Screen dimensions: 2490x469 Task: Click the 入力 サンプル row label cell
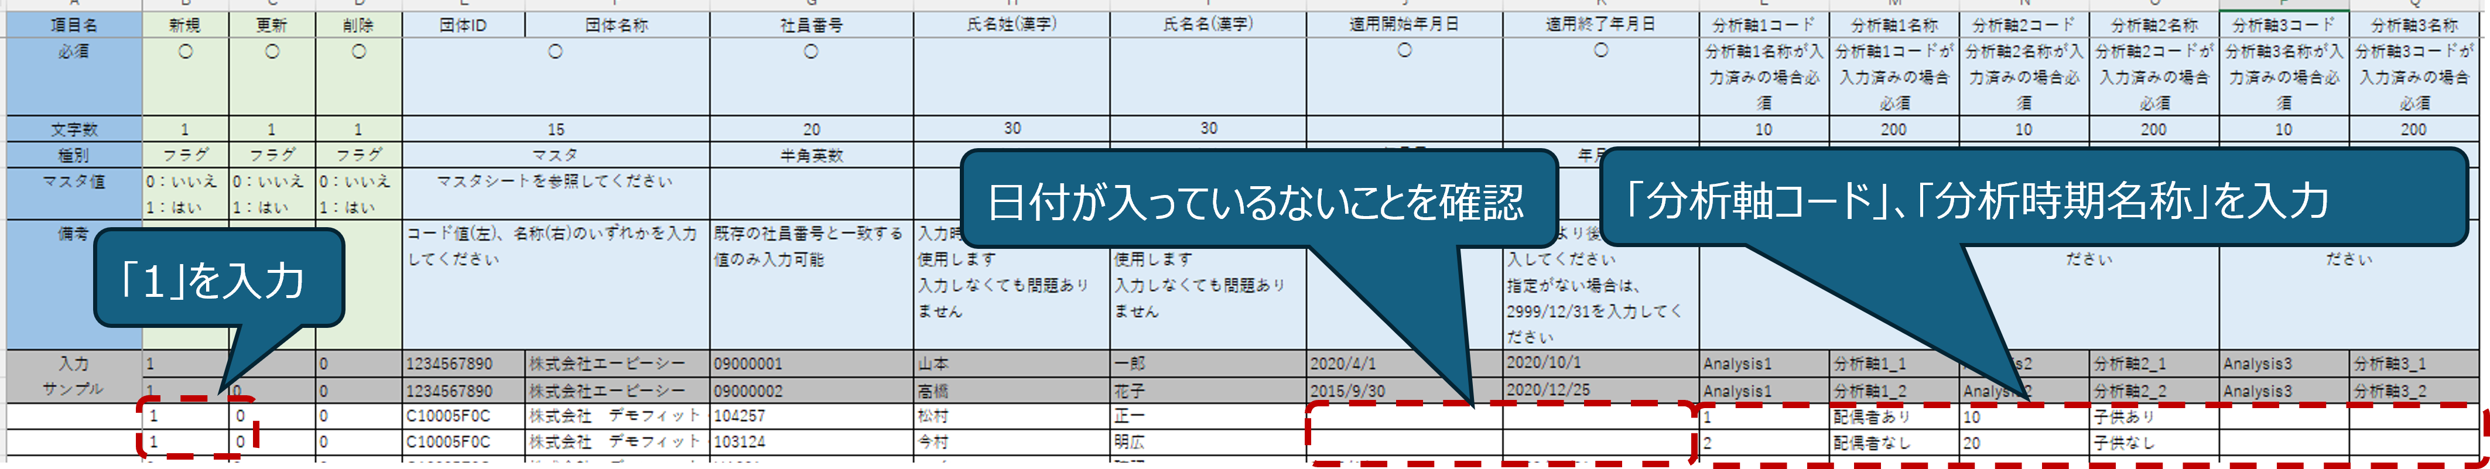coord(73,376)
